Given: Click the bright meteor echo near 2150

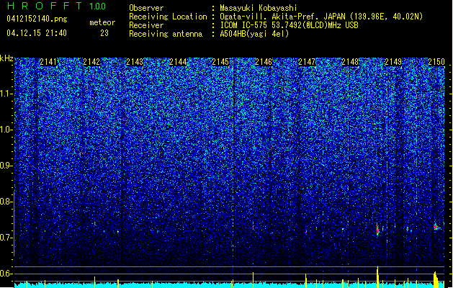Looking at the screenshot, I should click(x=436, y=227).
